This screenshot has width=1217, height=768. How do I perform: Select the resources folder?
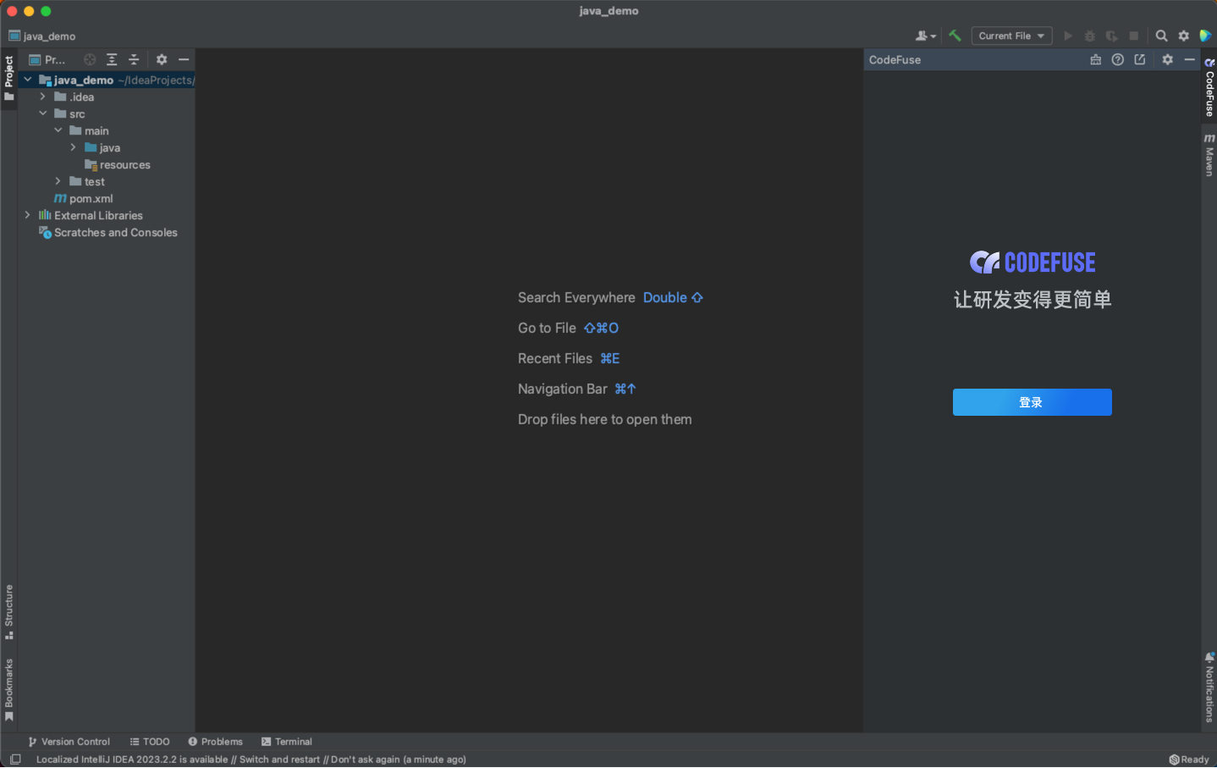point(118,165)
